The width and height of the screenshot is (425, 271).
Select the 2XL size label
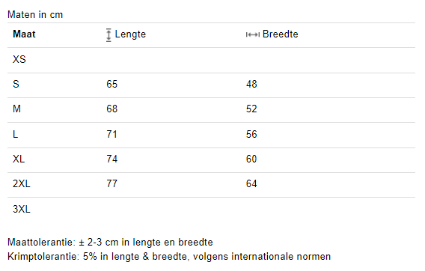pos(22,183)
